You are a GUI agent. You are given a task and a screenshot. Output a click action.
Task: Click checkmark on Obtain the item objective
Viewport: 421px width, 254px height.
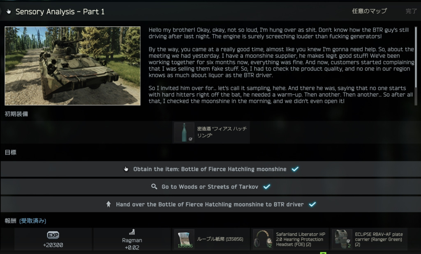point(295,169)
